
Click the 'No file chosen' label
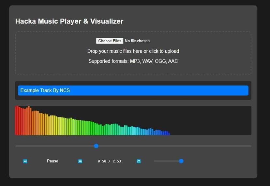coord(137,41)
